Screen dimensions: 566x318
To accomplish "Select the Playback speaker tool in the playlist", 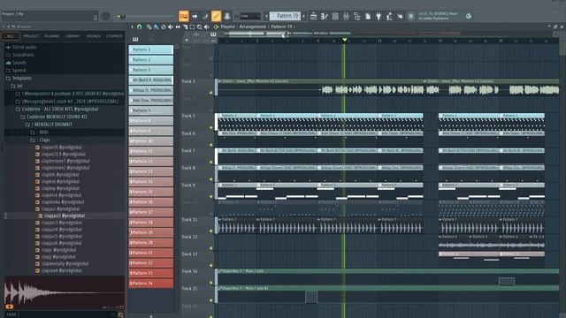I will [x=207, y=26].
